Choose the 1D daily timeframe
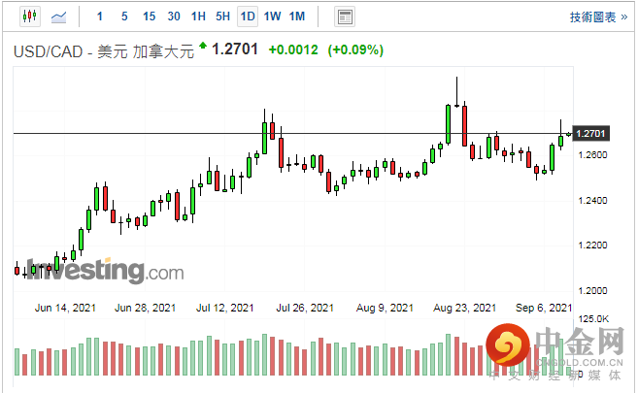This screenshot has width=638, height=393. 248,16
